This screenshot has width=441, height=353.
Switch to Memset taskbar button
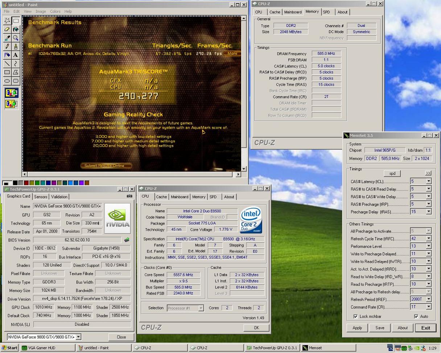click(x=328, y=348)
